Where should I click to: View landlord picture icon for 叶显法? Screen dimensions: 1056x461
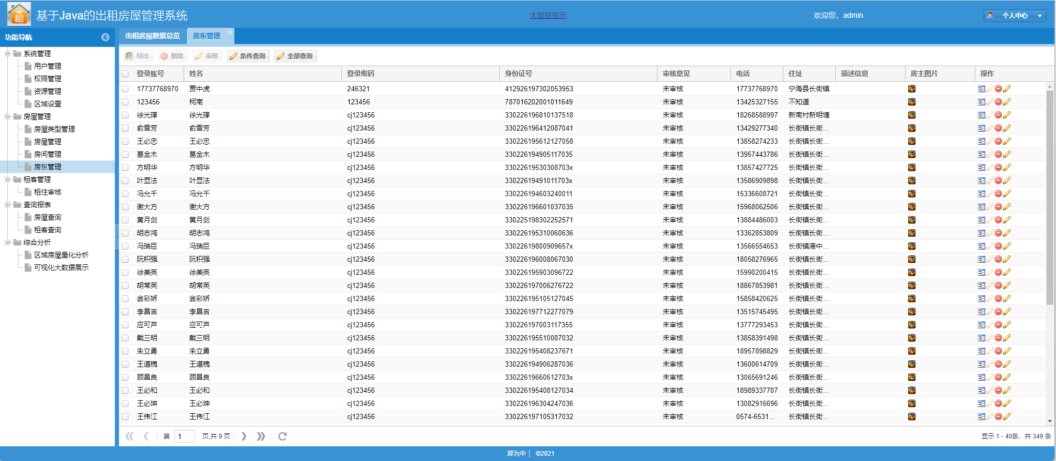912,180
